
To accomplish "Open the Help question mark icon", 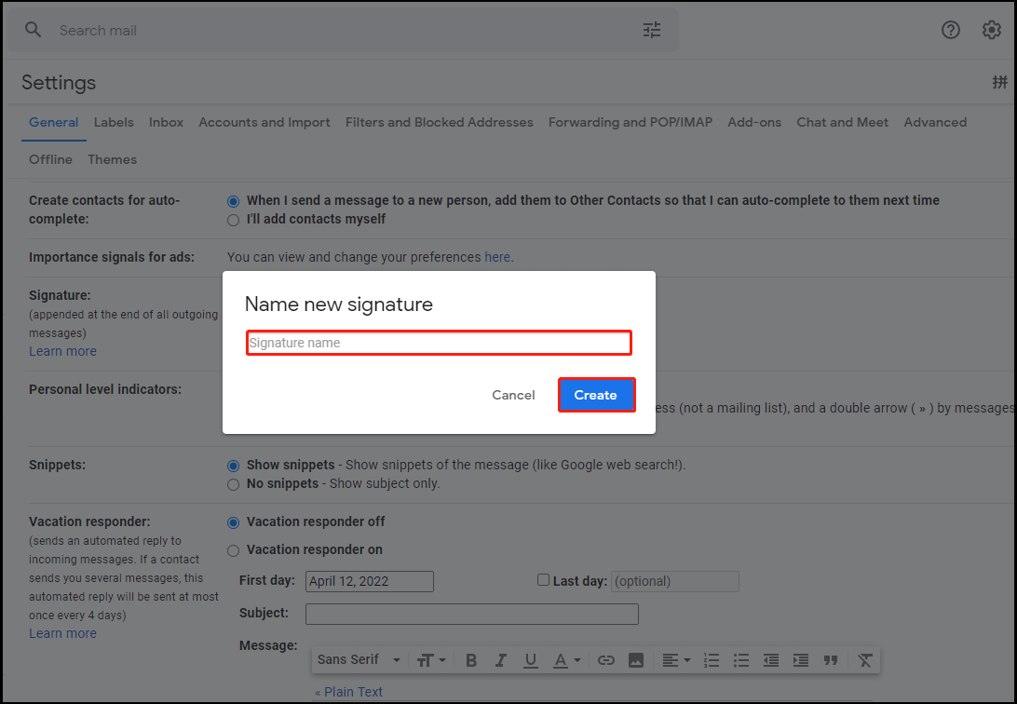I will click(x=951, y=30).
